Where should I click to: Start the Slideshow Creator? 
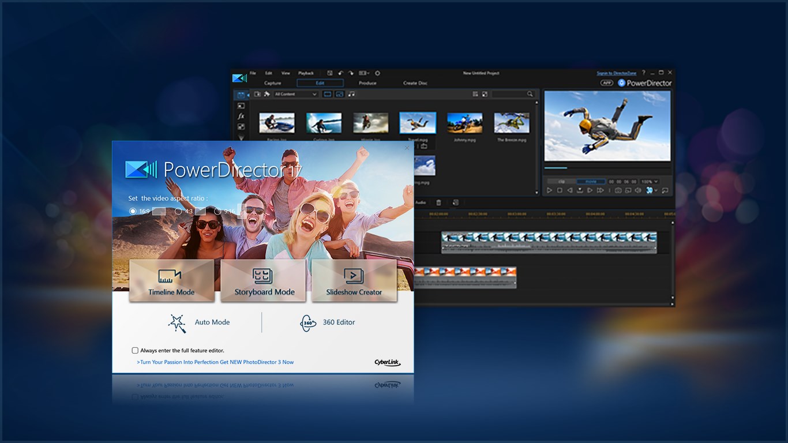(354, 280)
